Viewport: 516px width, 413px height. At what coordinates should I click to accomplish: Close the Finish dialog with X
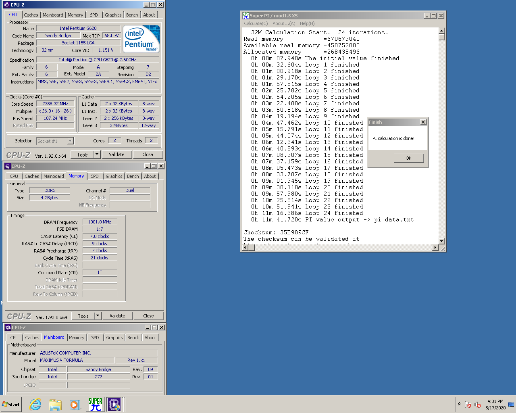pyautogui.click(x=423, y=122)
